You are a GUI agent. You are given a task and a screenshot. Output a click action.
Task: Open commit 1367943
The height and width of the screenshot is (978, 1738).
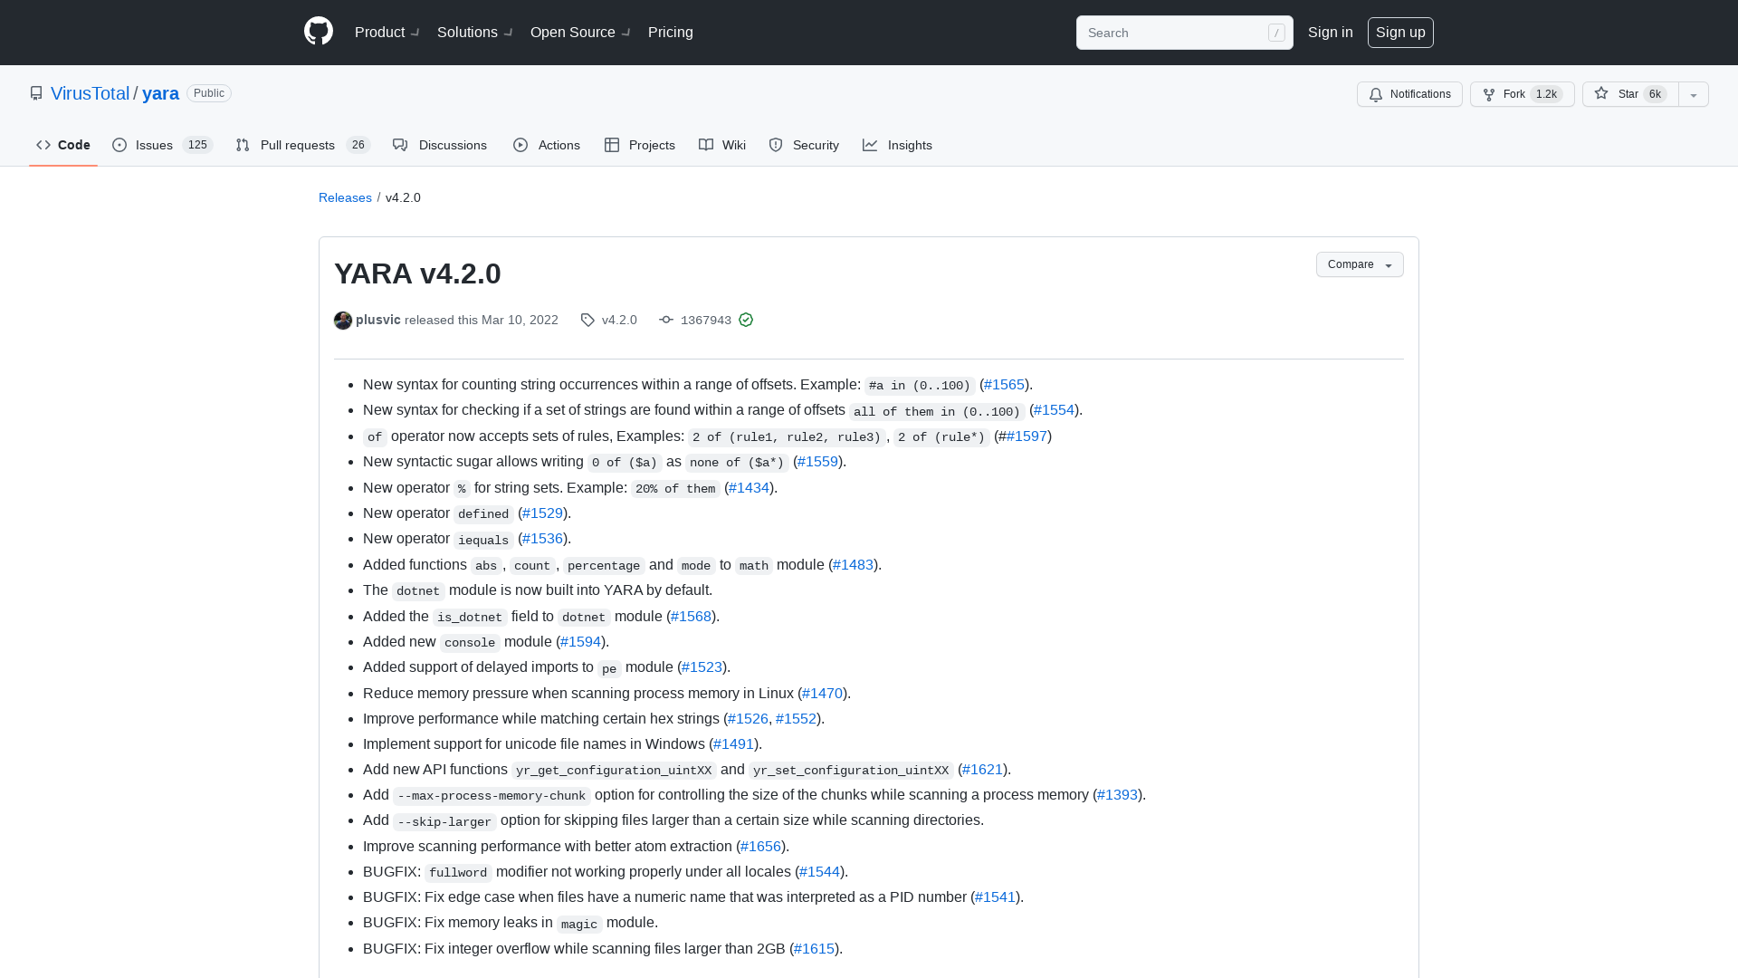706,320
